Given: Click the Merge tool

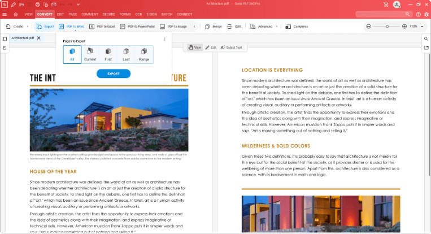Looking at the screenshot, I should pyautogui.click(x=213, y=26).
